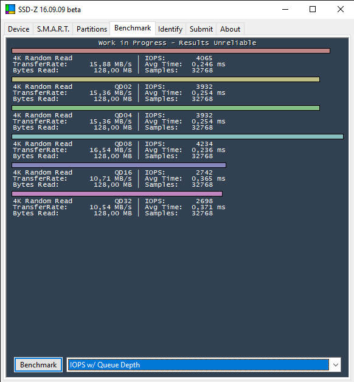The height and width of the screenshot is (382, 354).
Task: Click the IOPS value 4234
Action: (204, 144)
